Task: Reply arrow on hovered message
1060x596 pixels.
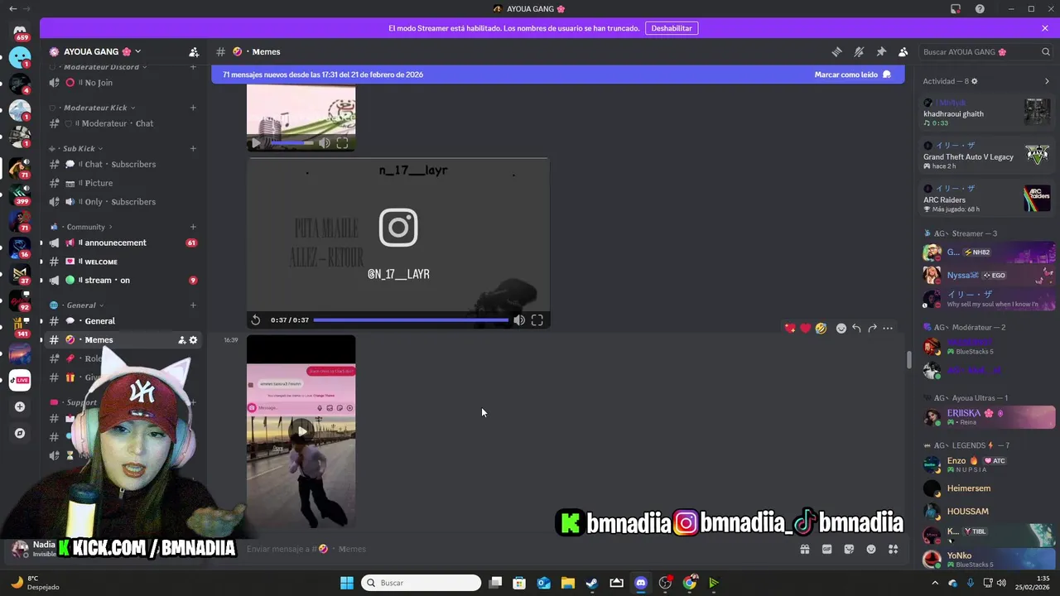Action: coord(856,328)
